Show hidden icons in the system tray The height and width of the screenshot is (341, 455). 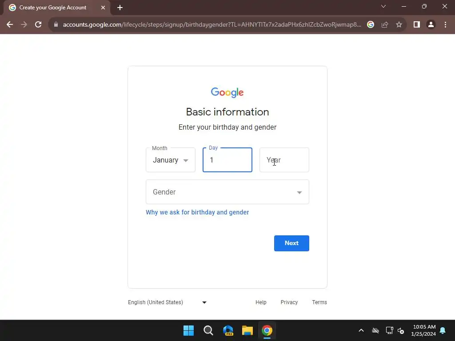[361, 330]
